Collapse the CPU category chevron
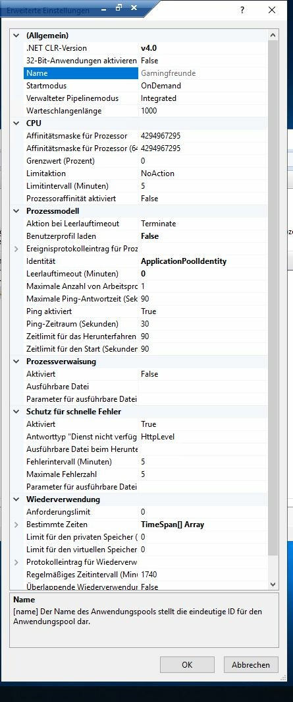The height and width of the screenshot is (702, 293). (16, 123)
